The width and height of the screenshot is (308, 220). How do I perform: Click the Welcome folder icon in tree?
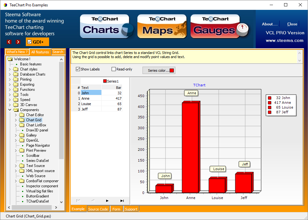pos(10,59)
